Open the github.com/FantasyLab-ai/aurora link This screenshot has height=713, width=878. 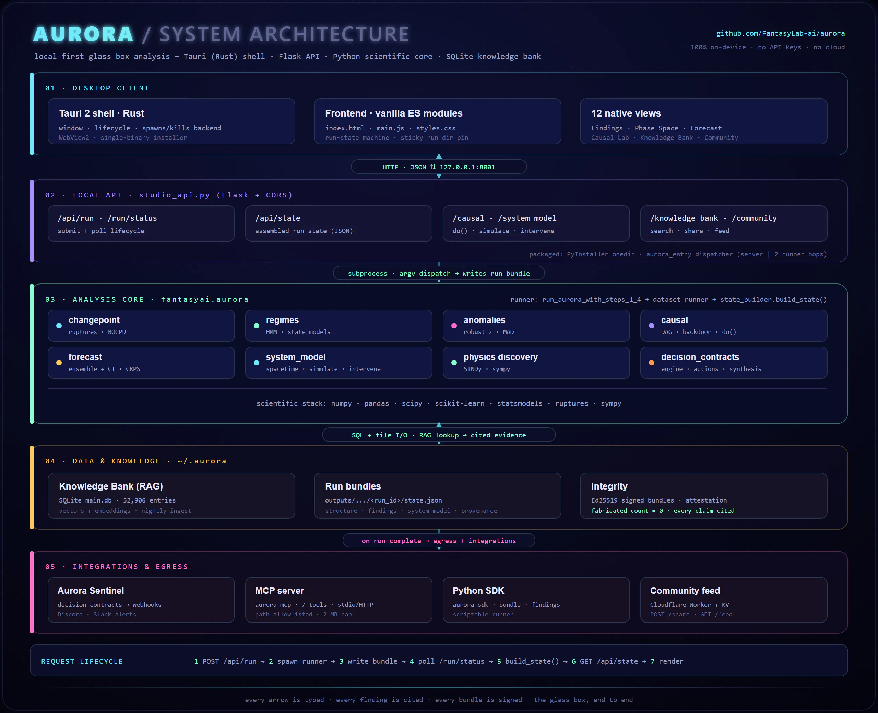tap(781, 33)
